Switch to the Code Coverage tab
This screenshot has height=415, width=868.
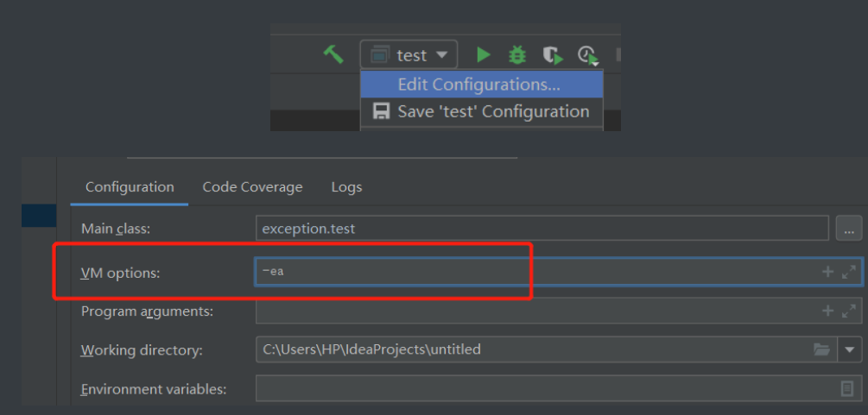pyautogui.click(x=252, y=187)
